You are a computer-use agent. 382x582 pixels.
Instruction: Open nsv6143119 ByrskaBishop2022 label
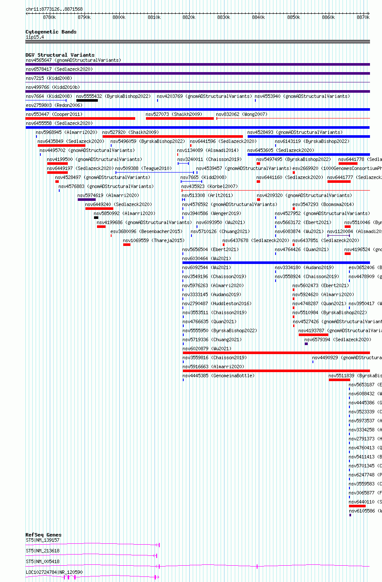pos(312,141)
